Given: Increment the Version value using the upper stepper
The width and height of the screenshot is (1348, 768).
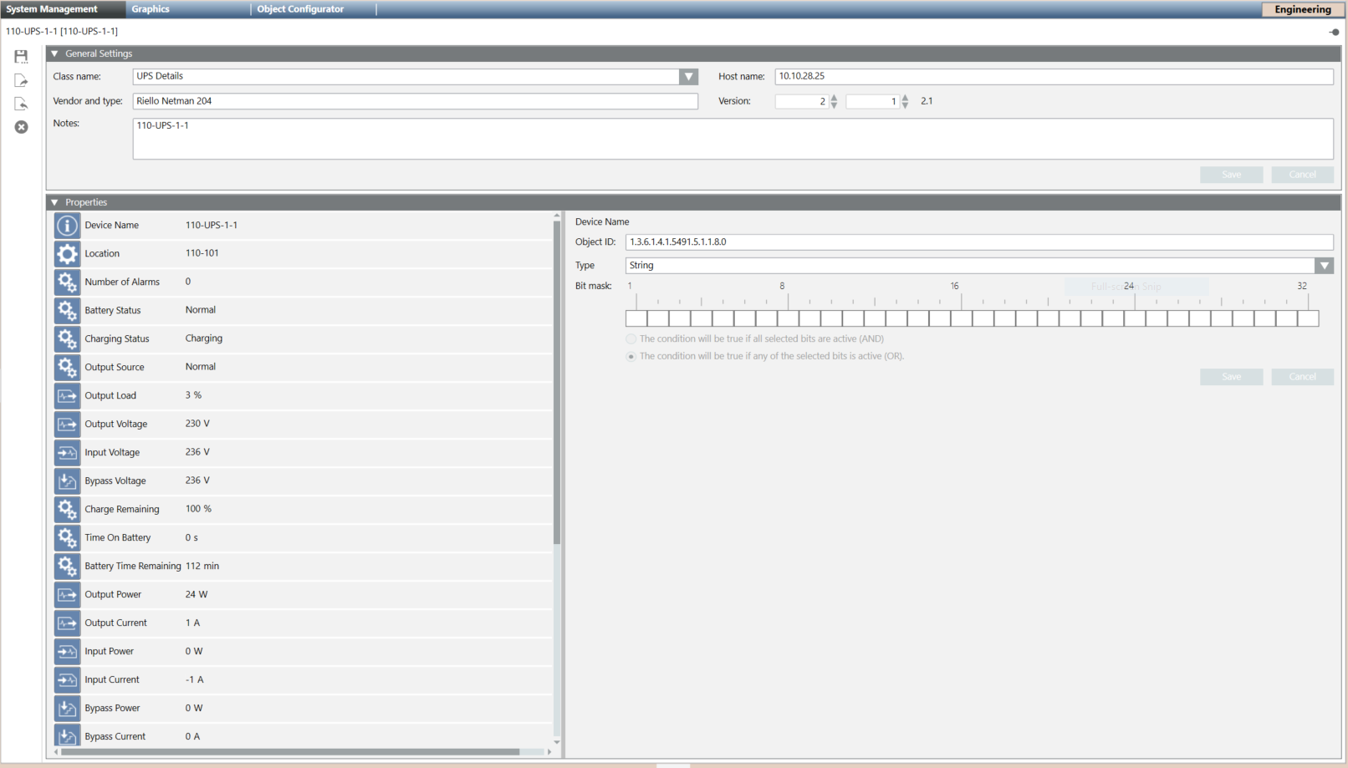Looking at the screenshot, I should [x=833, y=97].
